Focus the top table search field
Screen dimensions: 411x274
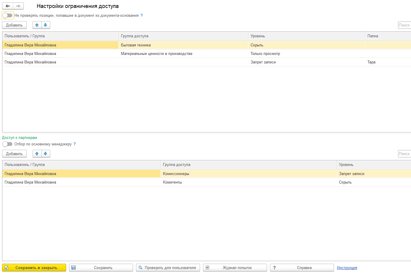tap(405, 25)
